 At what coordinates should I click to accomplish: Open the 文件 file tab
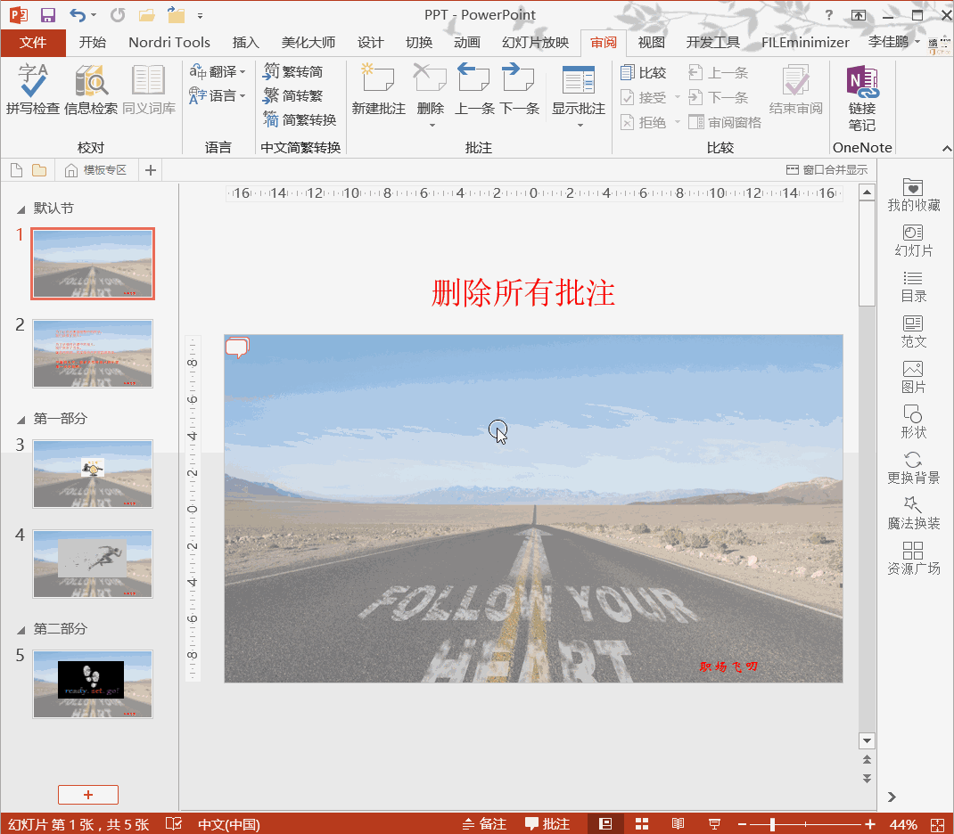[33, 42]
